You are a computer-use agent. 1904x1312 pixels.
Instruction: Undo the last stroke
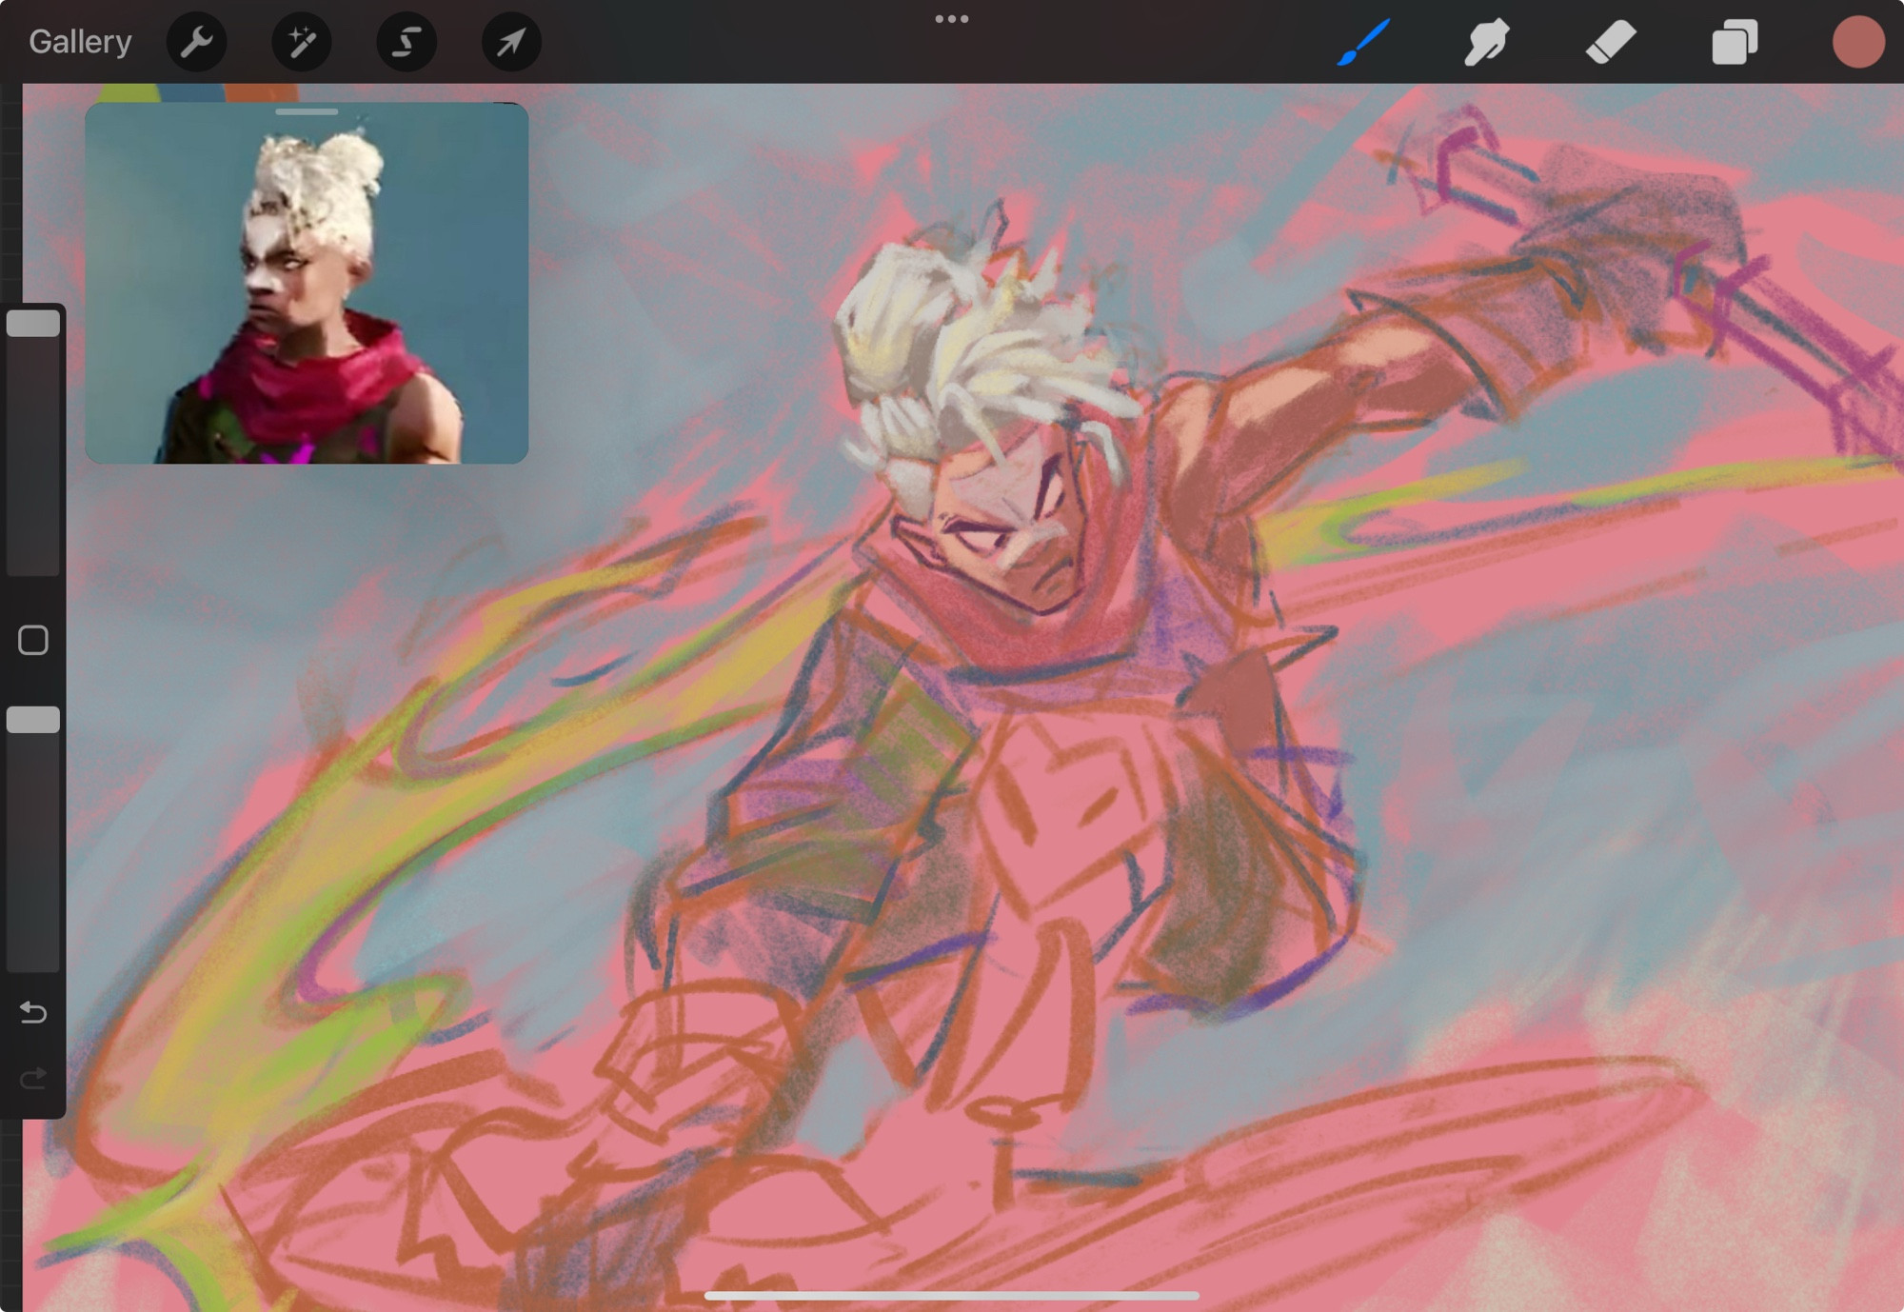33,1012
